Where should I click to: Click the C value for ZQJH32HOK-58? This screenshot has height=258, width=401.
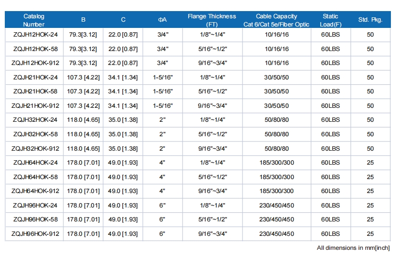(x=123, y=134)
